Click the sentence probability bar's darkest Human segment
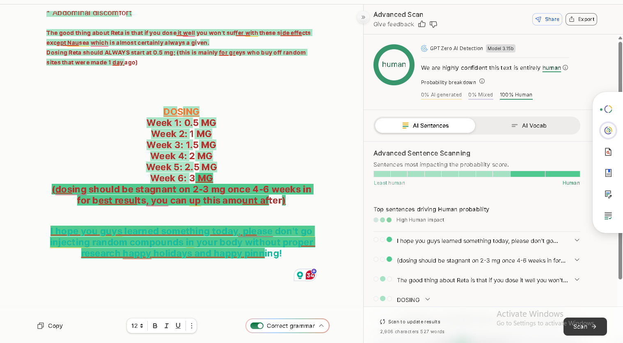The width and height of the screenshot is (623, 343). point(562,174)
